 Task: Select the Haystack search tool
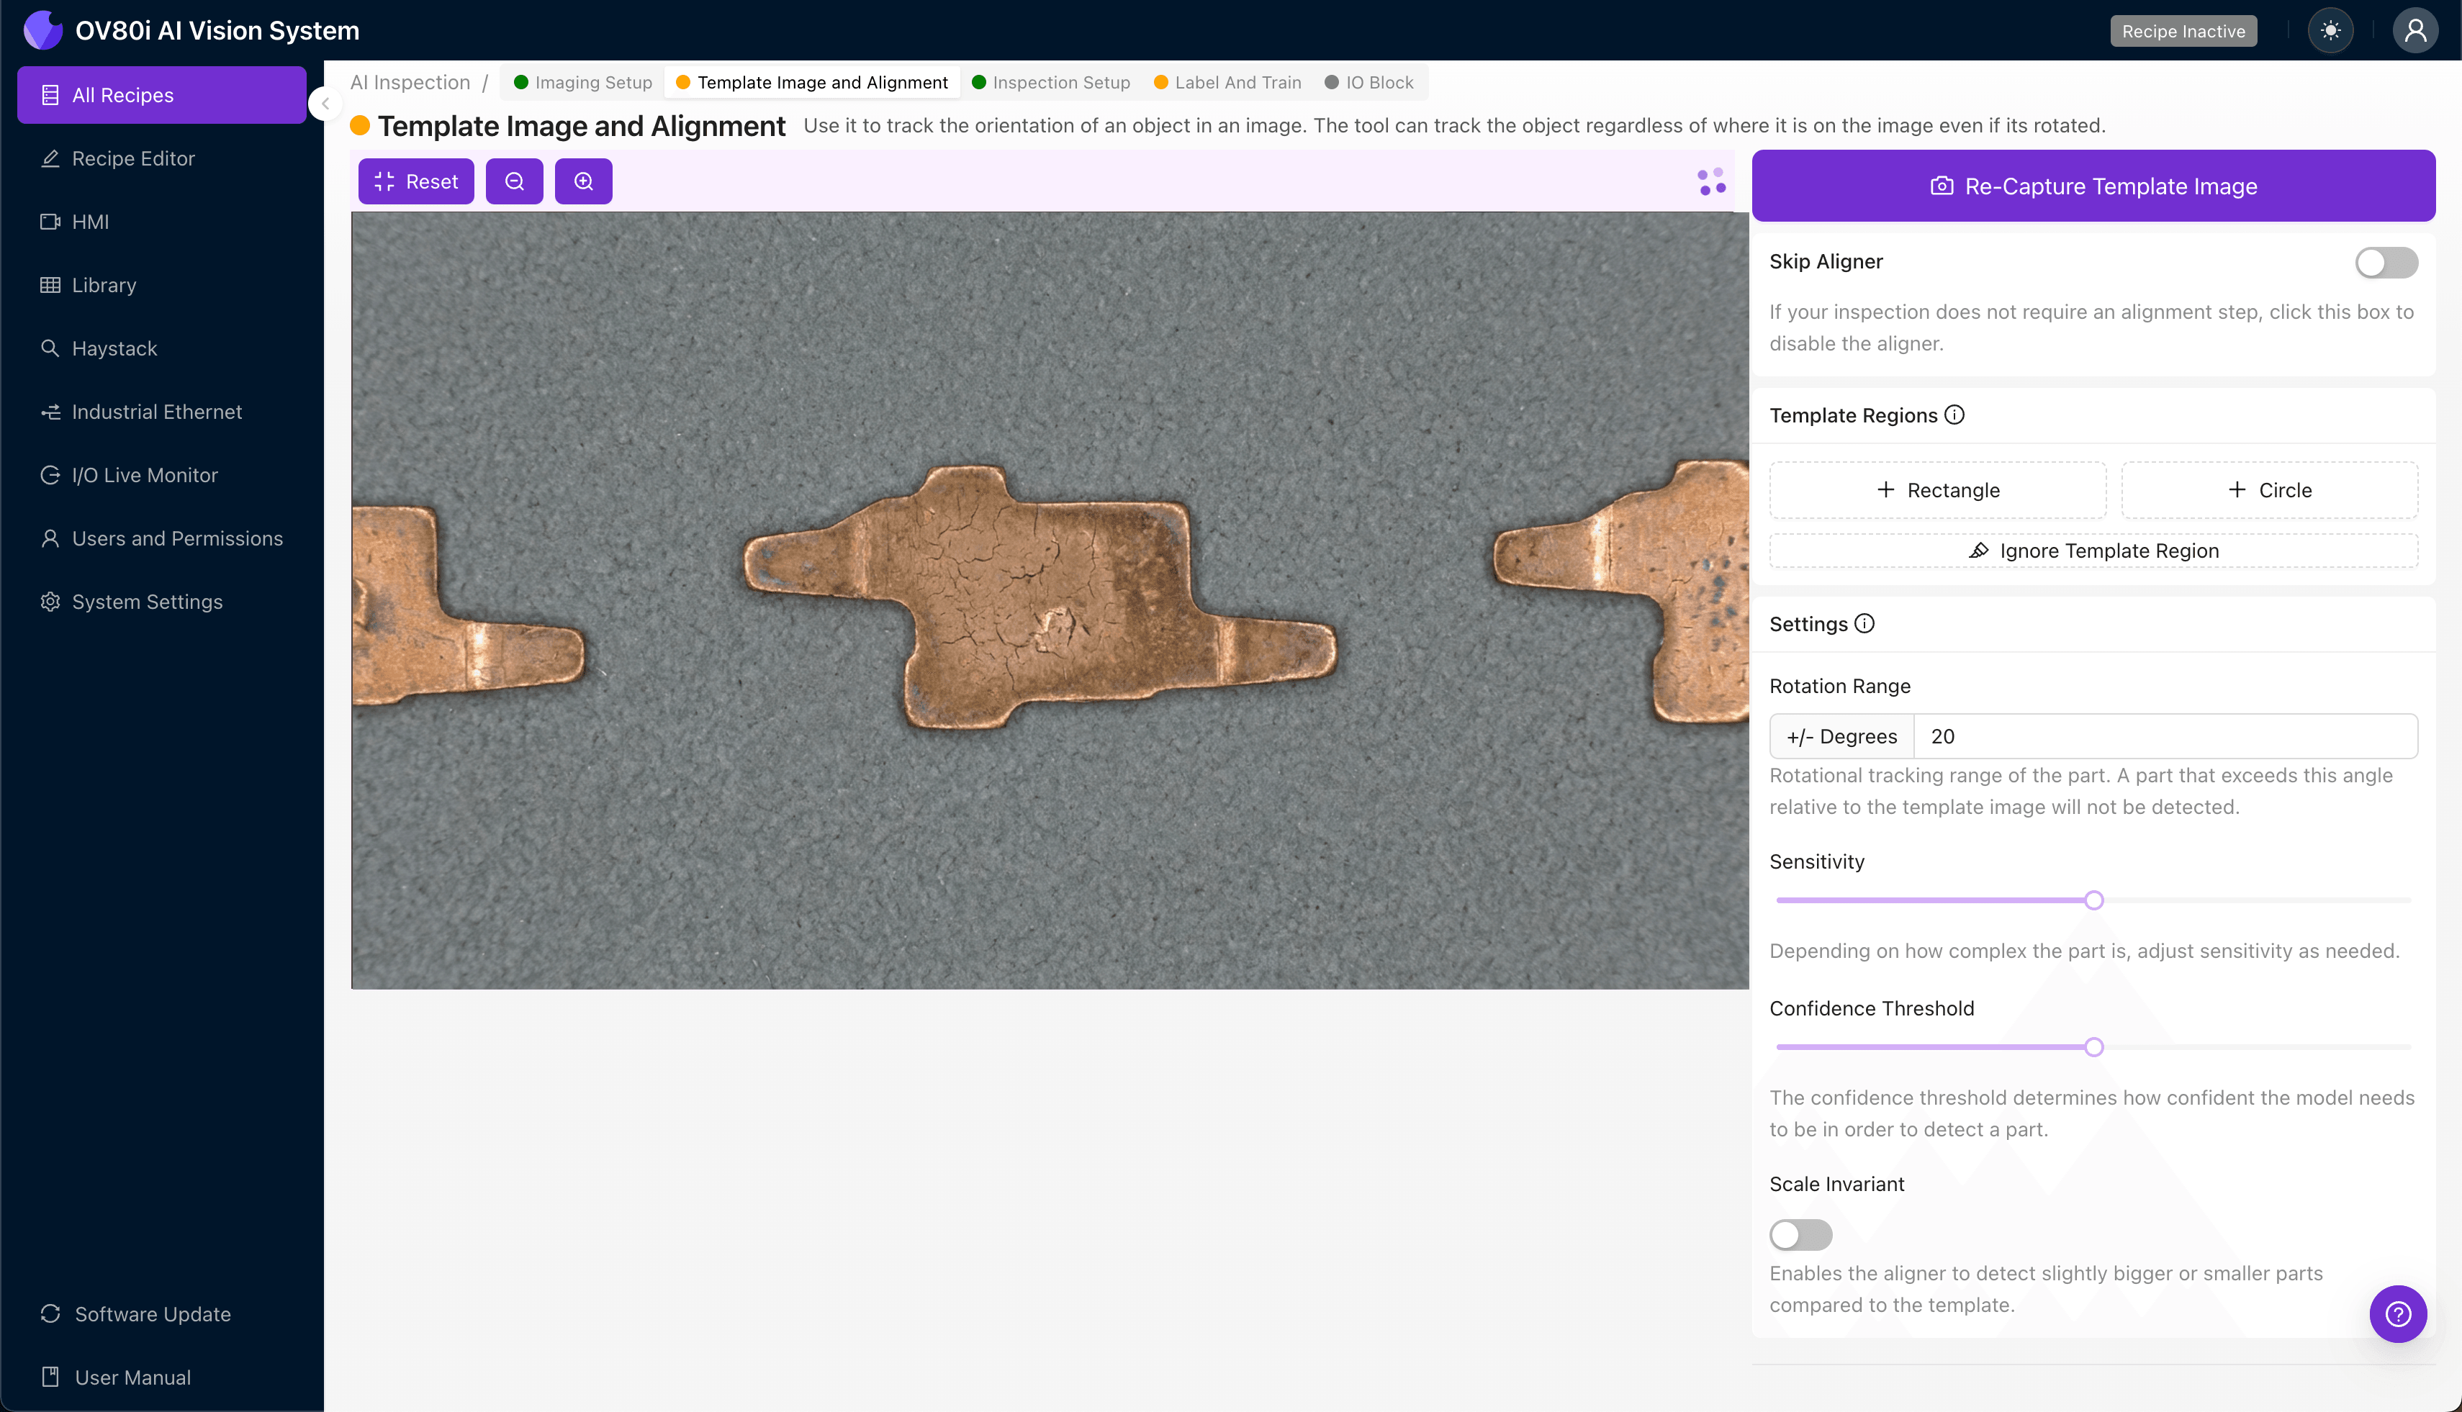coord(114,348)
